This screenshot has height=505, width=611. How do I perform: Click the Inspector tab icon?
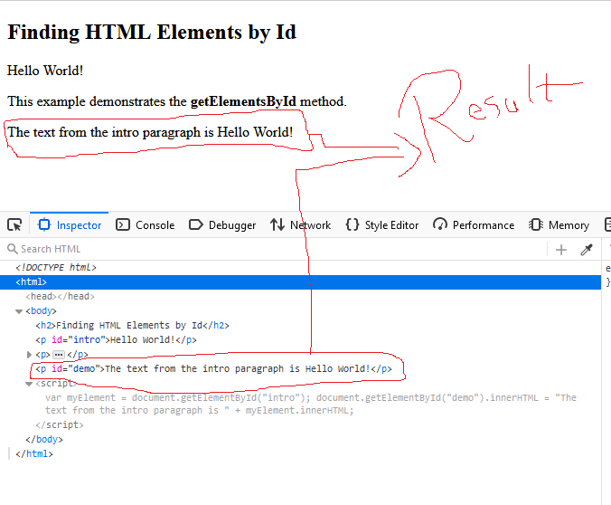(x=44, y=225)
